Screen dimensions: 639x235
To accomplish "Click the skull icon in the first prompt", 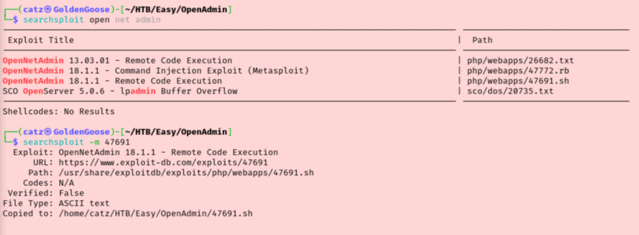I will pos(48,10).
